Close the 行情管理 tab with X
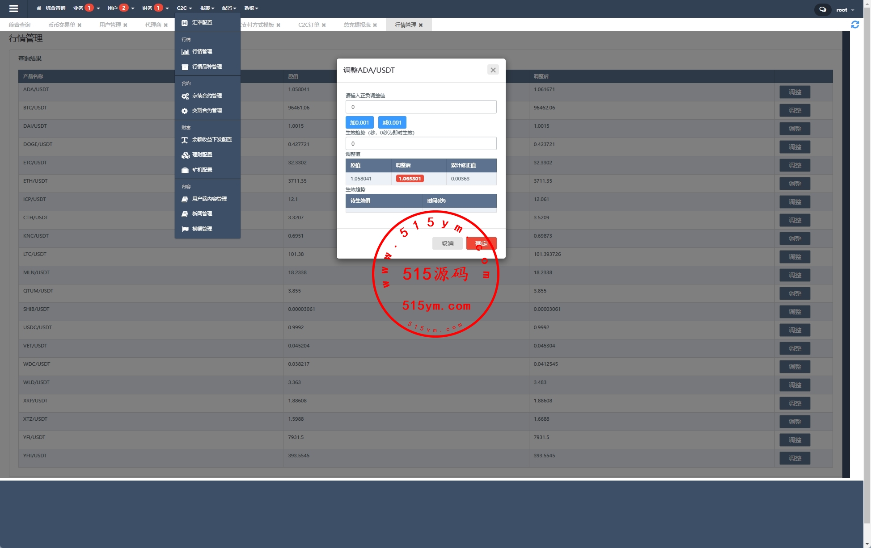871x548 pixels. pos(421,25)
